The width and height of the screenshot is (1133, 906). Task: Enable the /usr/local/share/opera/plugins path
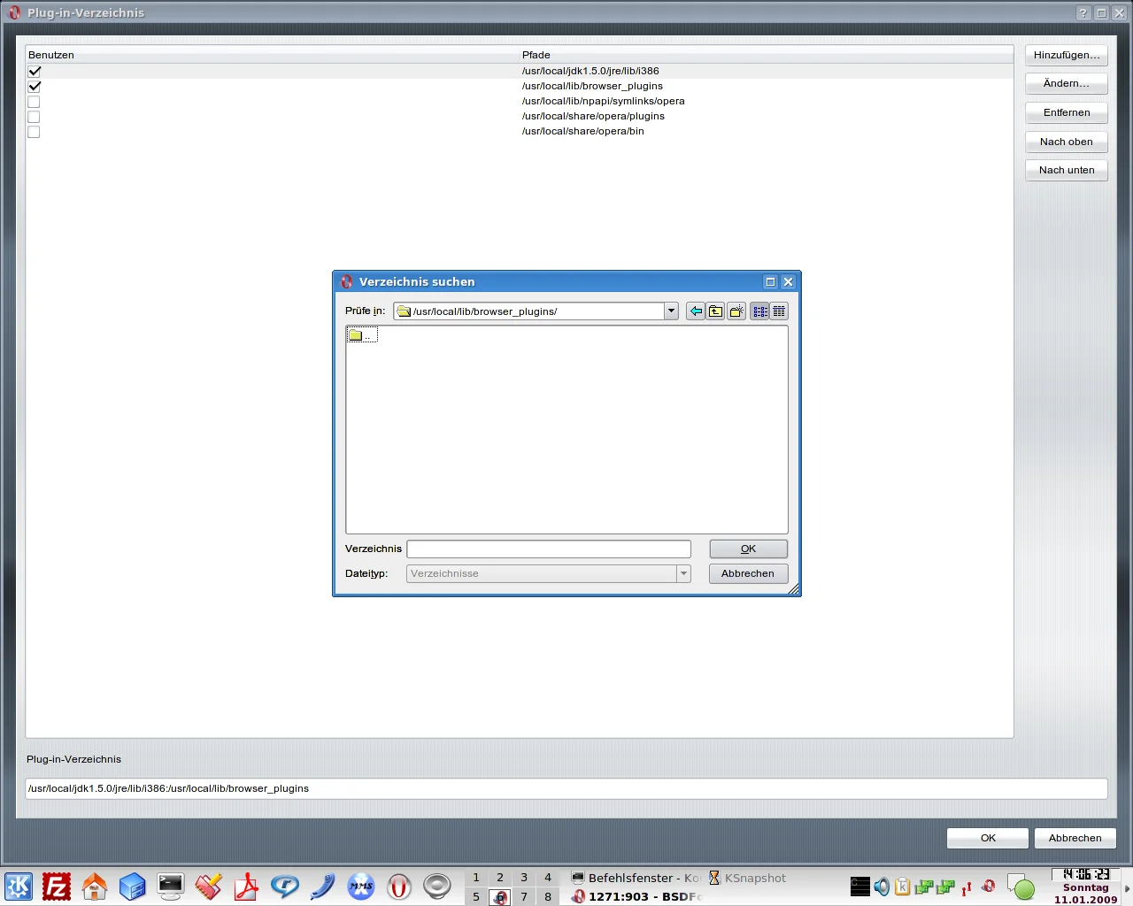(x=35, y=117)
